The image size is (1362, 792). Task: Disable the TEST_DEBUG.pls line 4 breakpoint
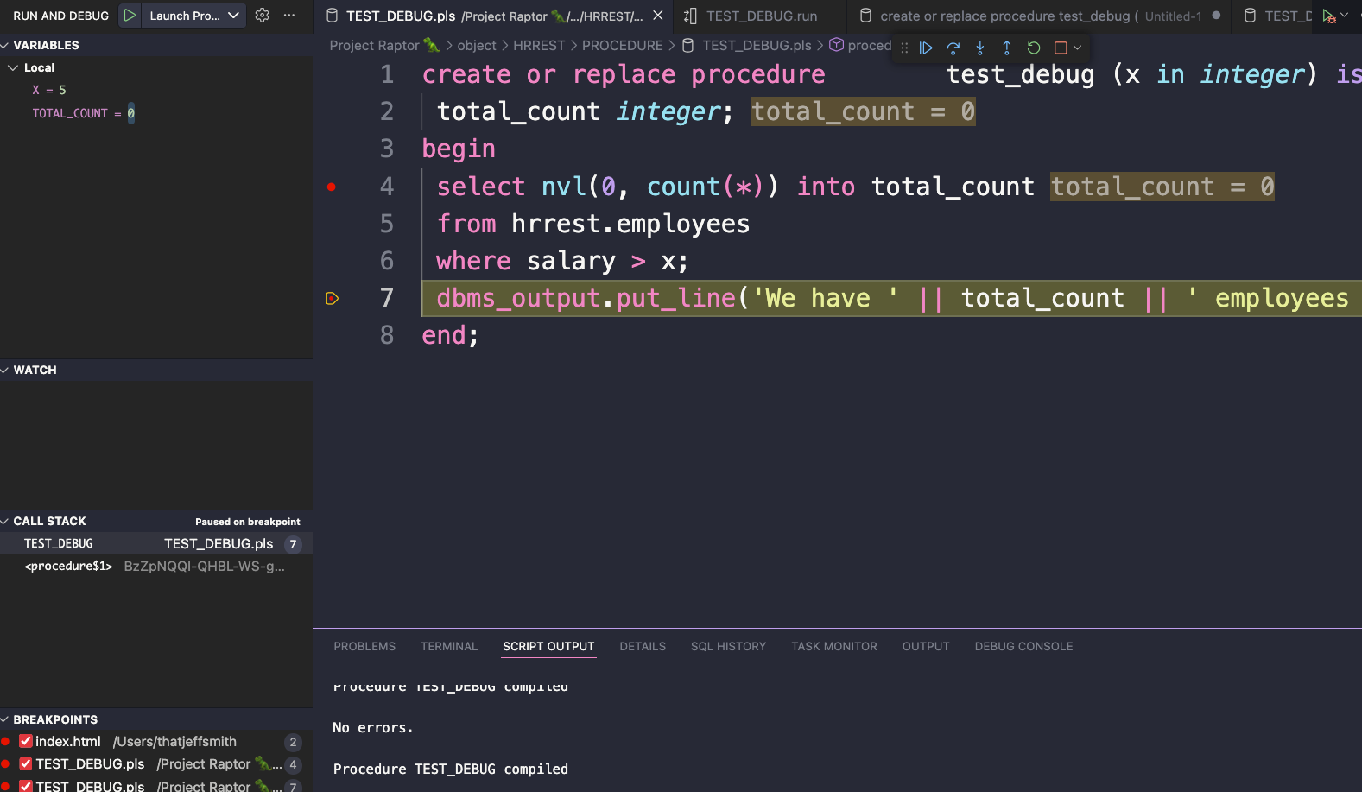(x=26, y=763)
